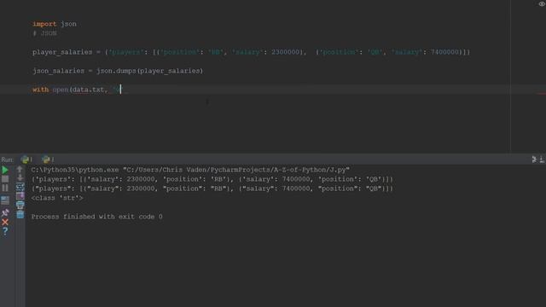546x307 pixels.
Task: Click the double-quoted "players" JSON output line
Action: pos(212,188)
